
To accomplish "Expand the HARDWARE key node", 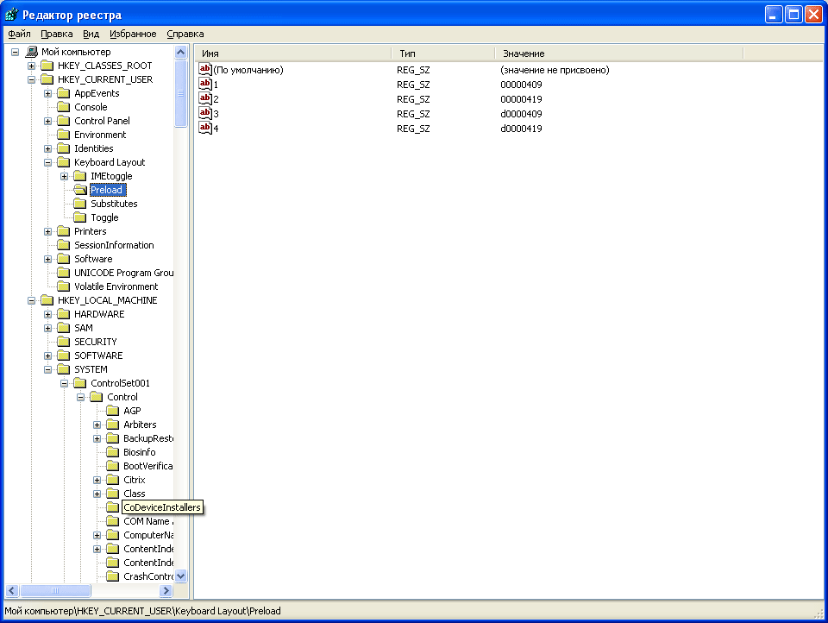I will click(48, 314).
